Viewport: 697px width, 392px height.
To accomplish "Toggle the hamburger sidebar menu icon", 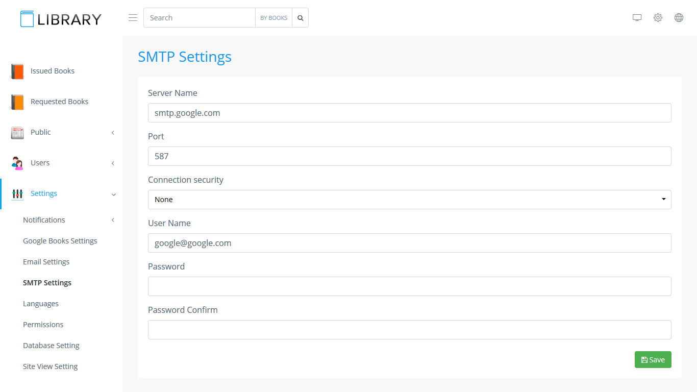I will pyautogui.click(x=133, y=18).
